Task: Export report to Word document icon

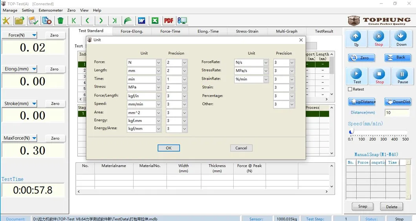Action: coord(141,21)
